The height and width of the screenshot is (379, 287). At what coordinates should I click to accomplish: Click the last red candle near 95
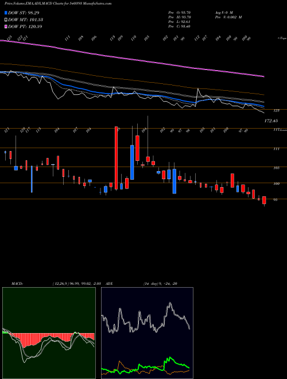(264, 200)
